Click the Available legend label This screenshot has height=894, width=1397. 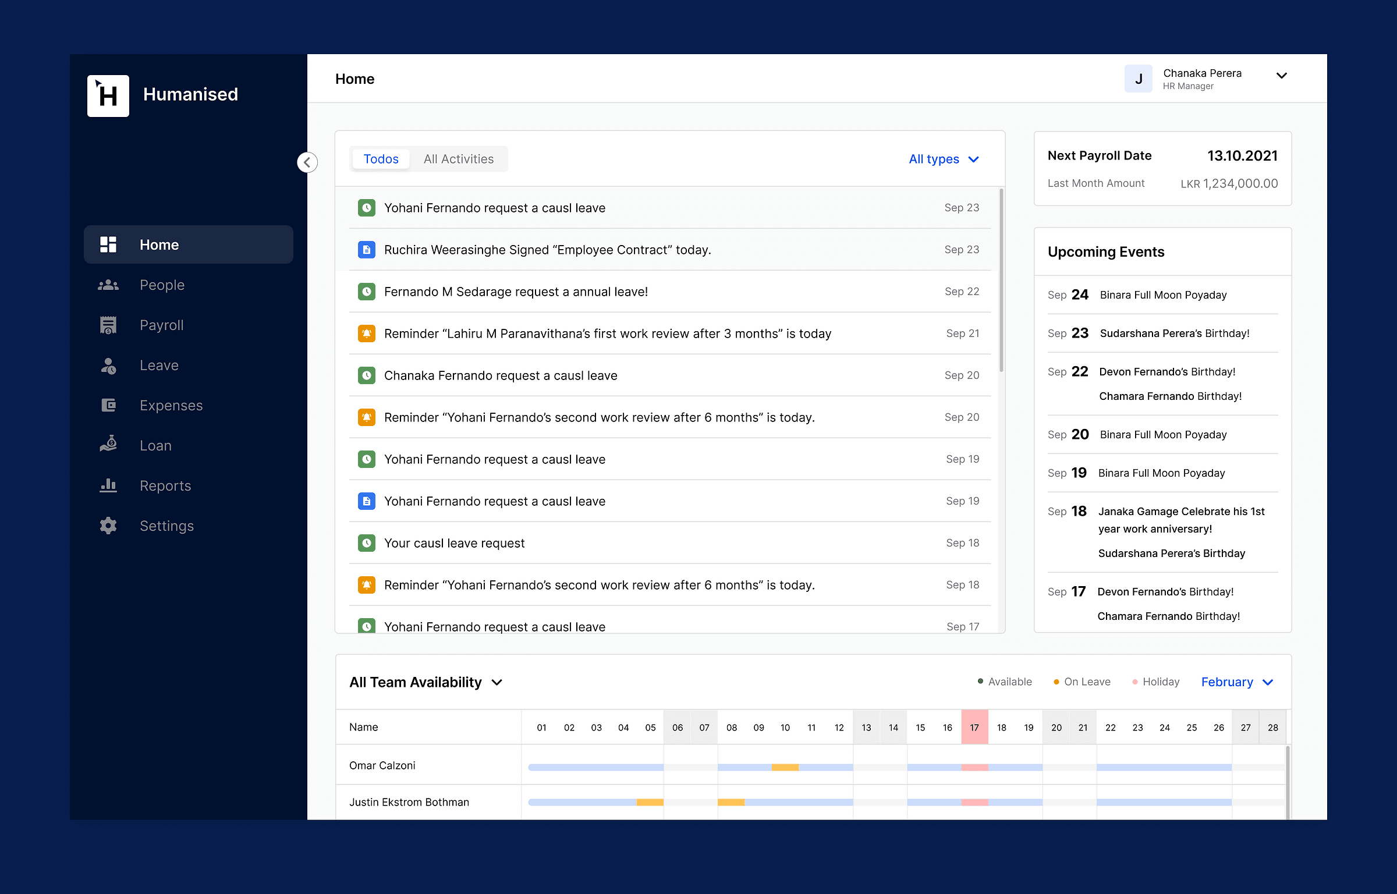pos(1010,682)
